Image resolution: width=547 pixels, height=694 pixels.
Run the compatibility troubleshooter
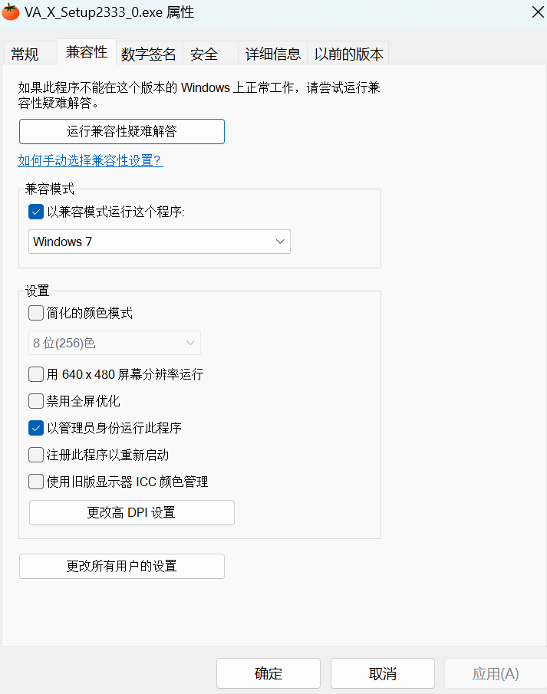[121, 131]
